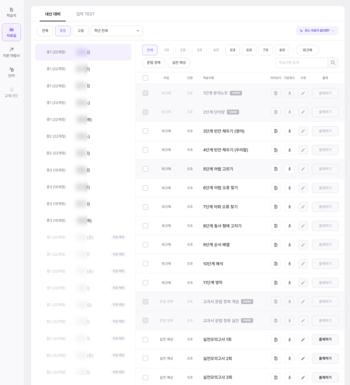Click 출제하기 for 실전모의고사 3회
The width and height of the screenshot is (350, 385).
pos(325,377)
